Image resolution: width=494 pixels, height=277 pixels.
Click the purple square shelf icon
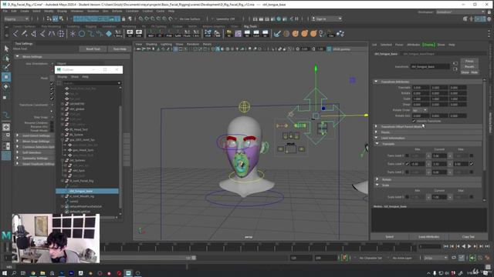239,33
